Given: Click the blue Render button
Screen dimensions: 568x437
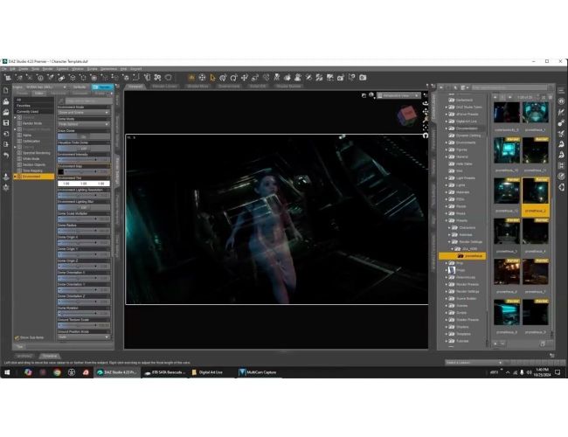Looking at the screenshot, I should (102, 87).
